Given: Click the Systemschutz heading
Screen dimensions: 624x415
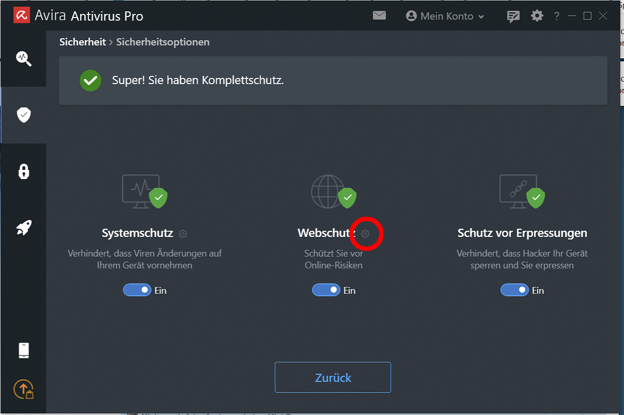Looking at the screenshot, I should click(x=137, y=233).
